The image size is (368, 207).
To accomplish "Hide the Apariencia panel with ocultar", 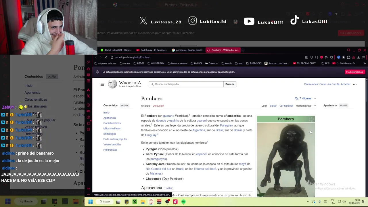I will (344, 106).
